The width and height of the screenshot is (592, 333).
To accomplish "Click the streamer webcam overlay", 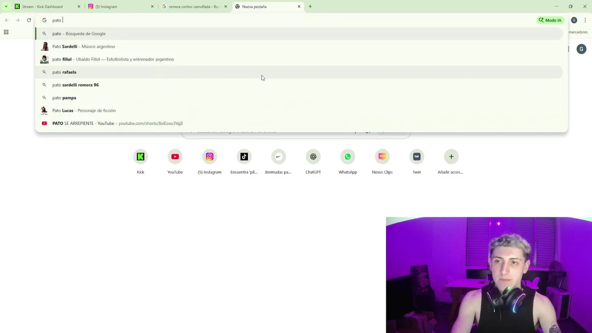I will 489,275.
